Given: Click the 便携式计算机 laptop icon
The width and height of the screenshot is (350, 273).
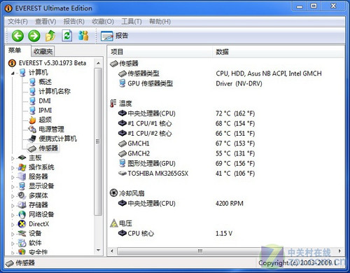Looking at the screenshot, I should point(32,139).
